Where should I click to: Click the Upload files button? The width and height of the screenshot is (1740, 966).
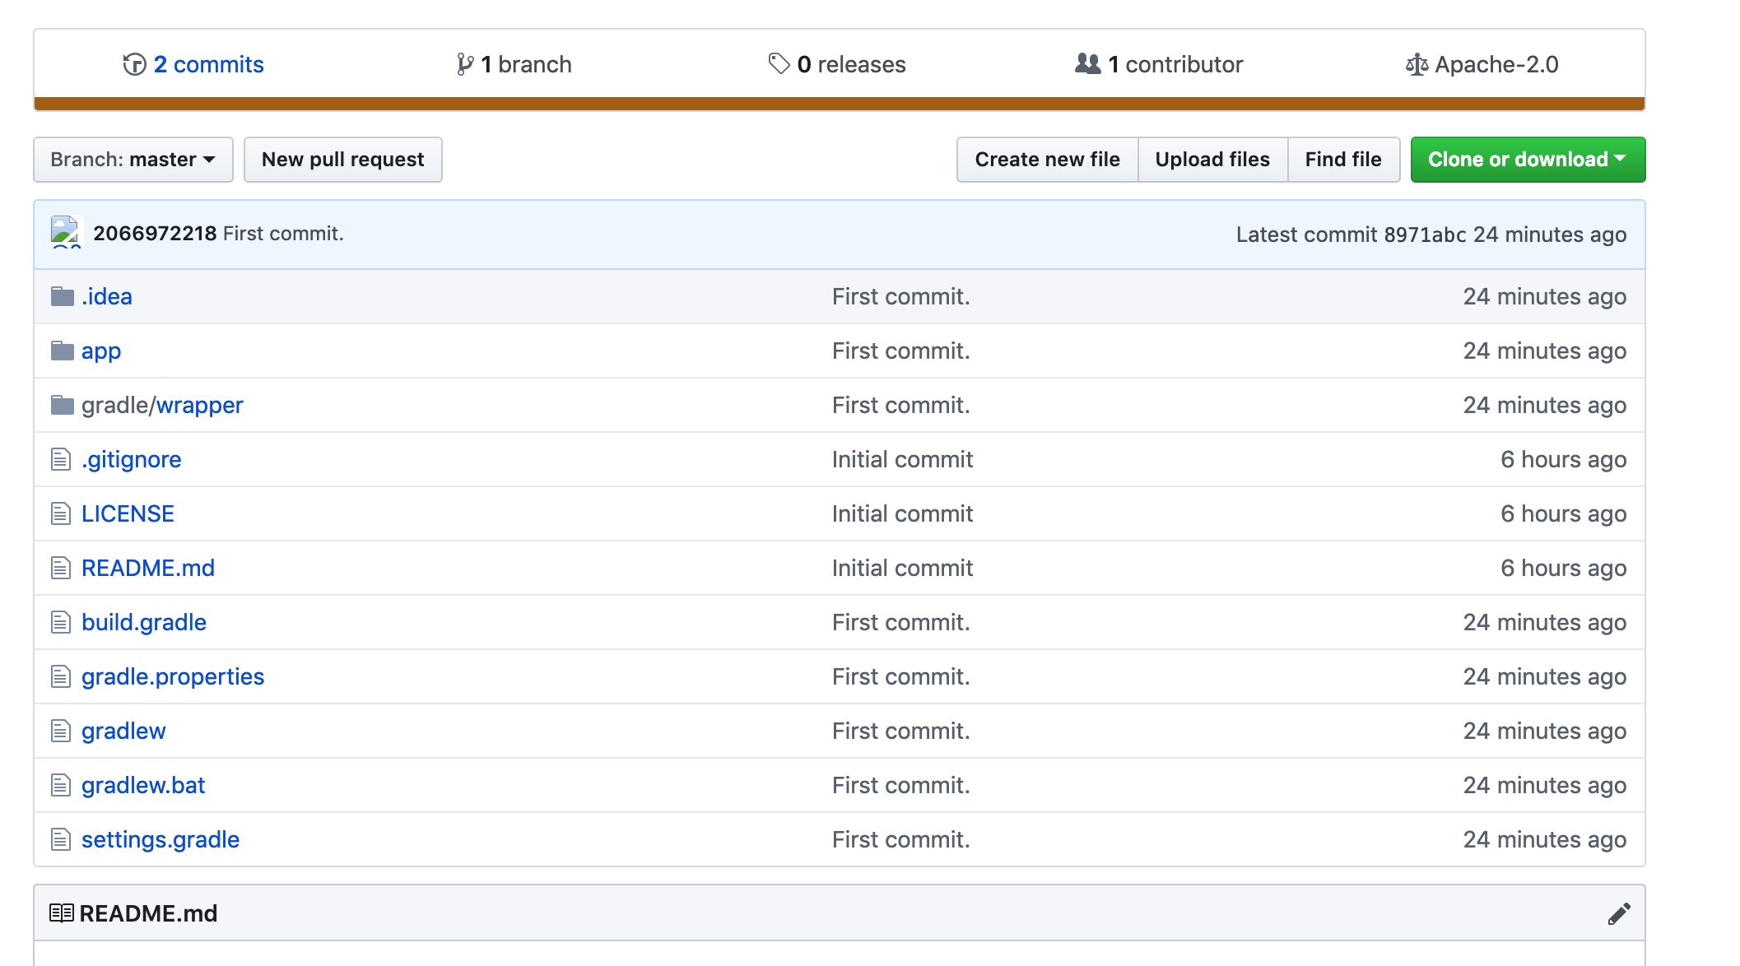click(1212, 160)
